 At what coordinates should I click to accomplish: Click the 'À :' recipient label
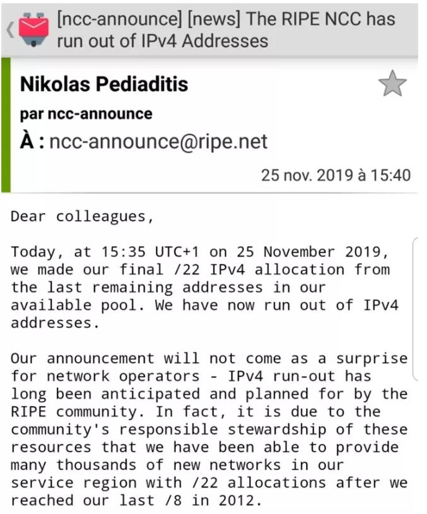[x=32, y=142]
